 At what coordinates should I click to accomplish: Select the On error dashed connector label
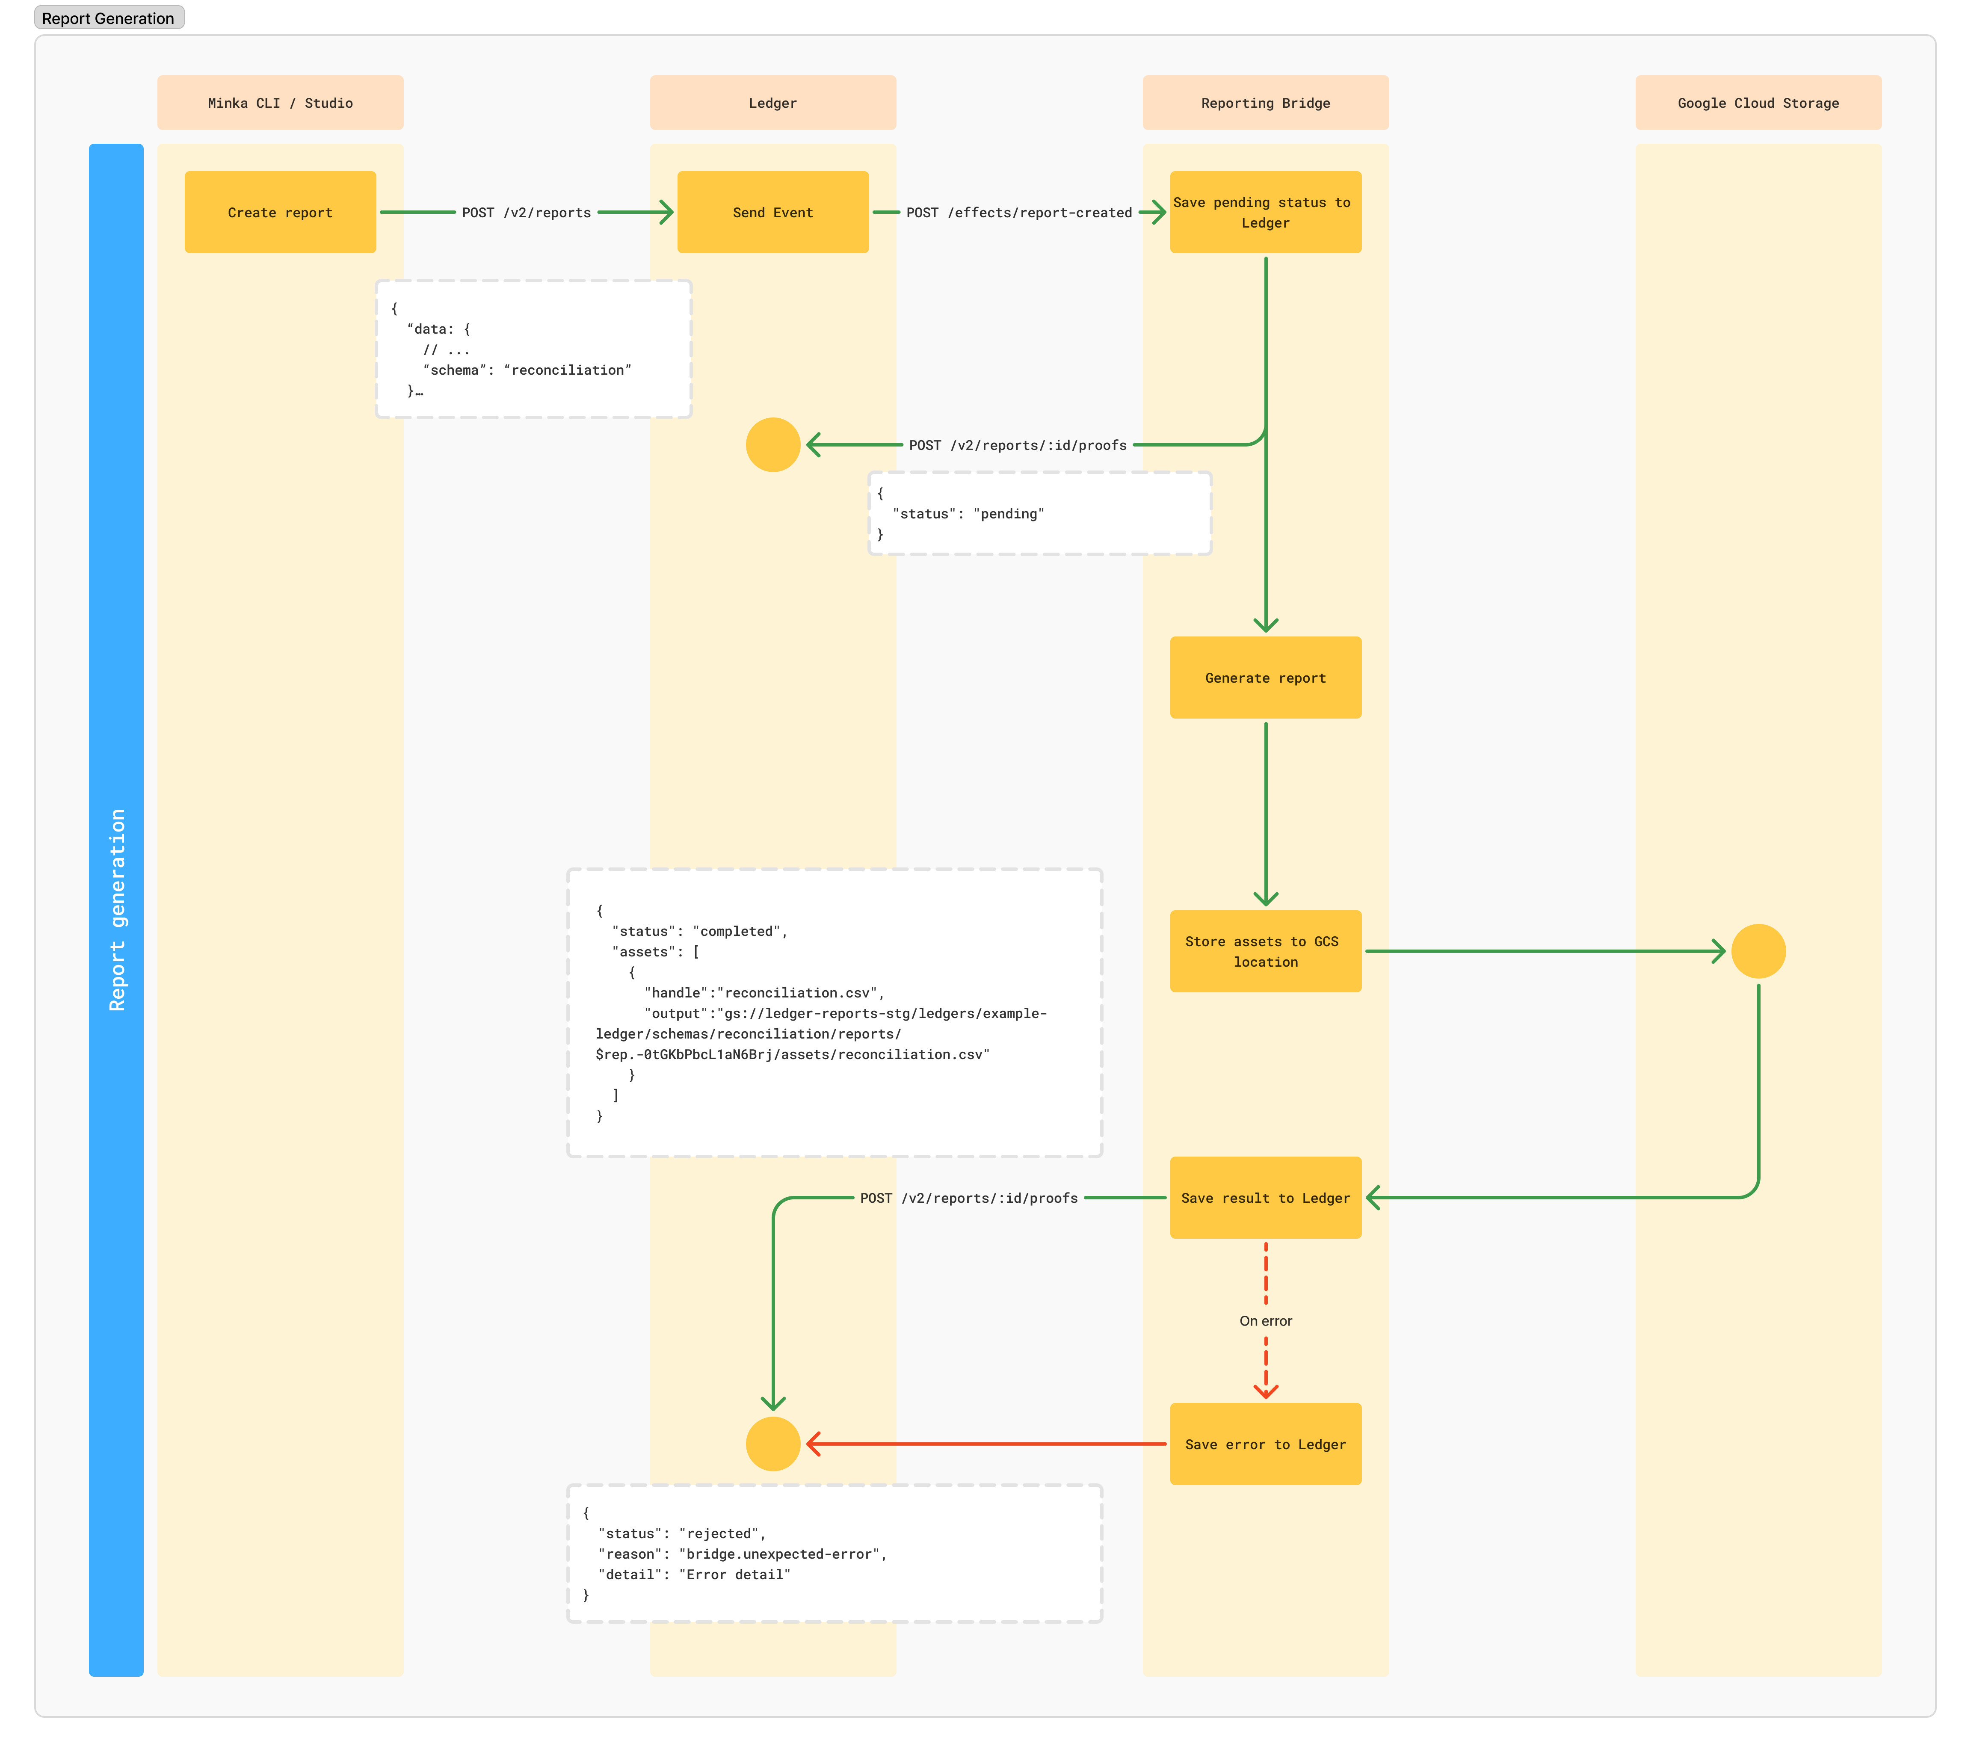(x=1265, y=1321)
